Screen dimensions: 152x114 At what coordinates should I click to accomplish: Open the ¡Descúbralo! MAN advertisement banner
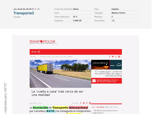pos(107,65)
